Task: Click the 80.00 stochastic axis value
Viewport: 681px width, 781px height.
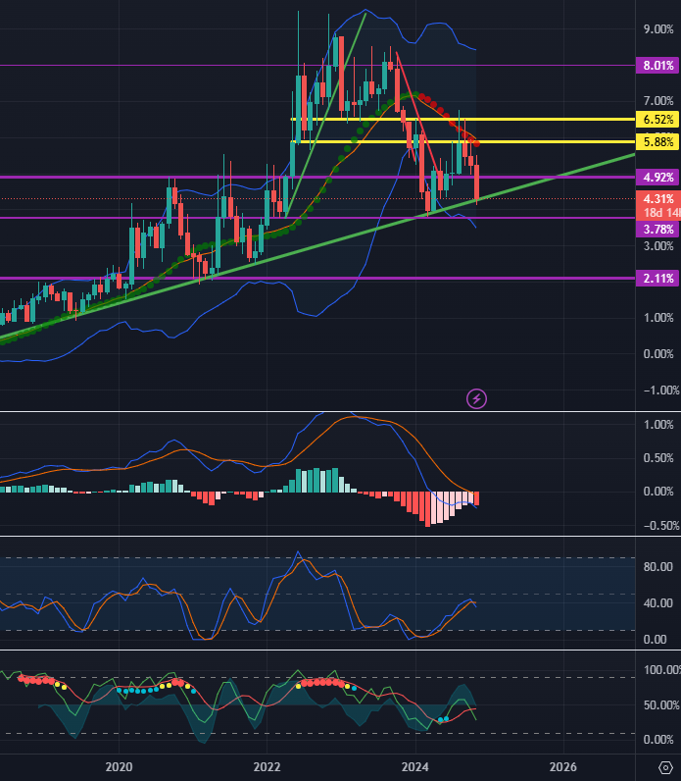Action: point(657,567)
